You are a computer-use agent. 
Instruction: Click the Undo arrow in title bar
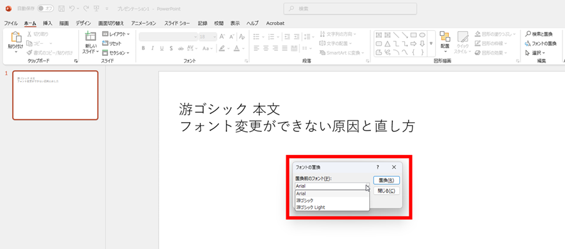(72, 9)
